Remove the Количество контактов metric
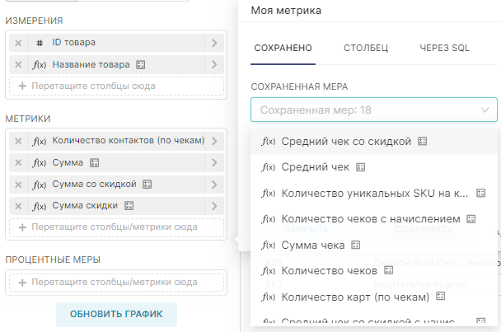 pos(18,141)
